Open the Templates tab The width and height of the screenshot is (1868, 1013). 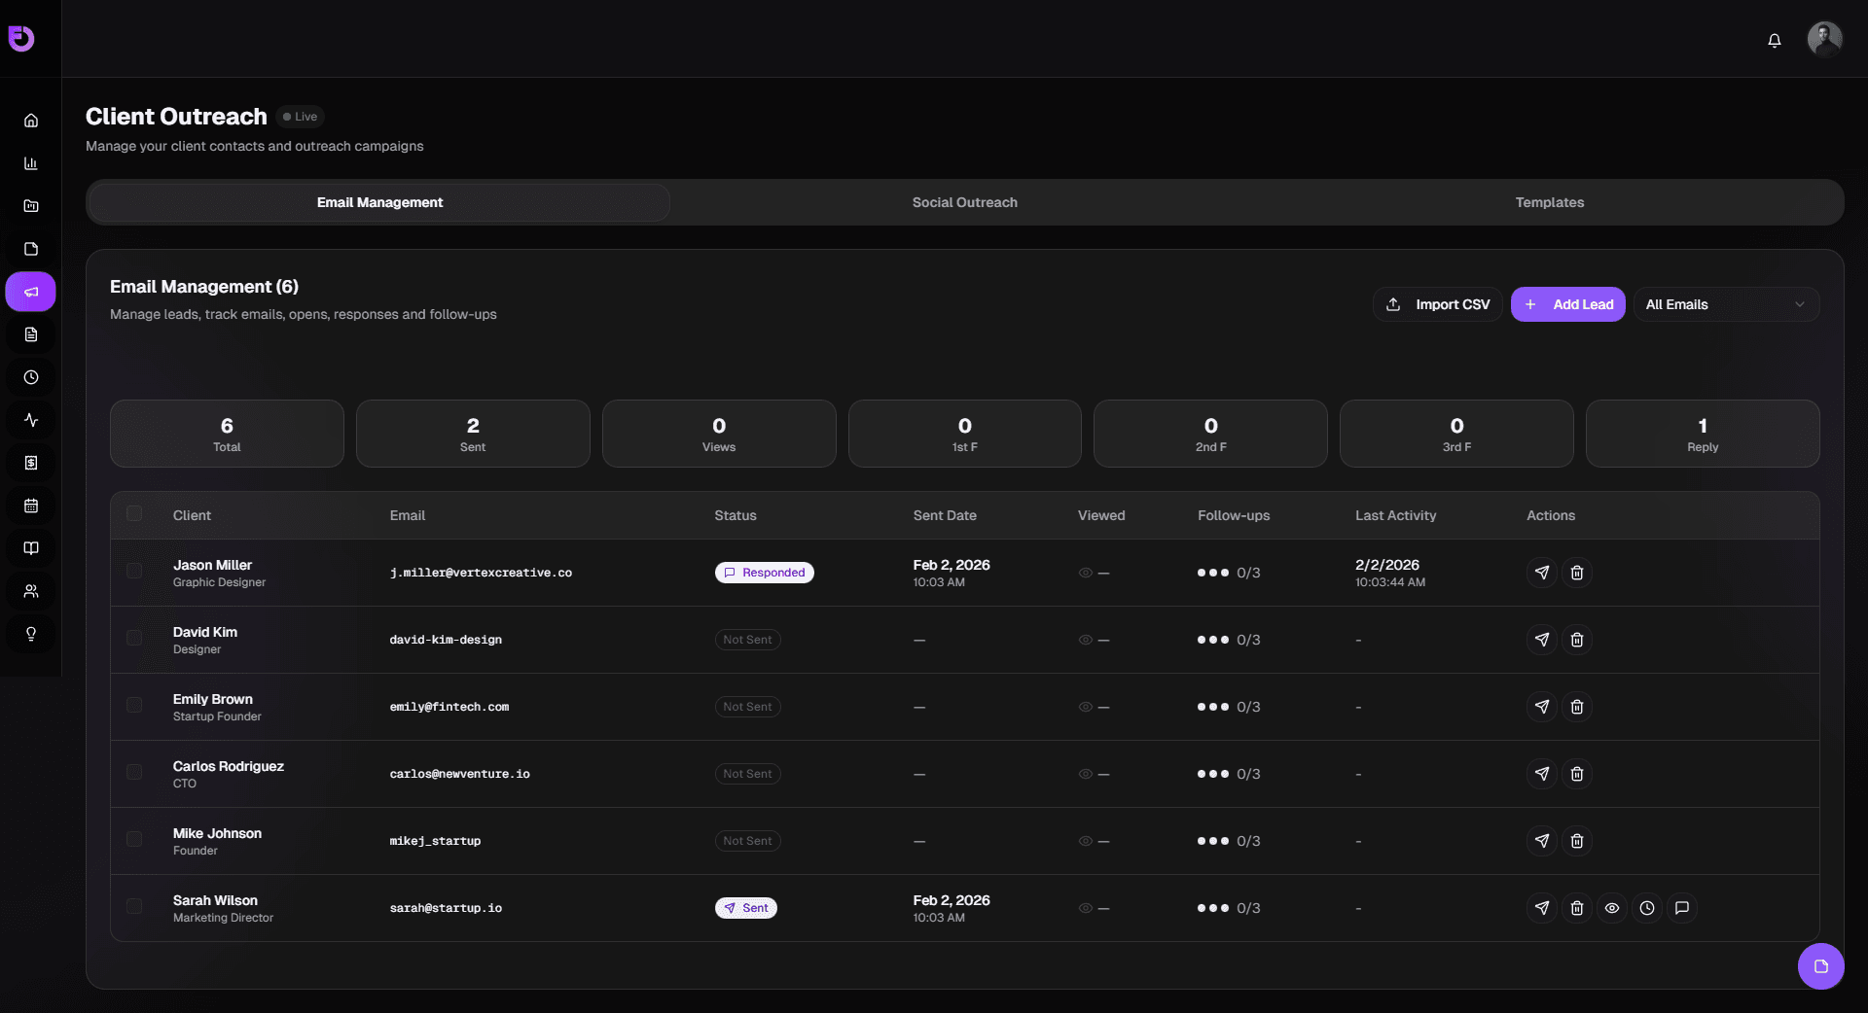(x=1549, y=202)
